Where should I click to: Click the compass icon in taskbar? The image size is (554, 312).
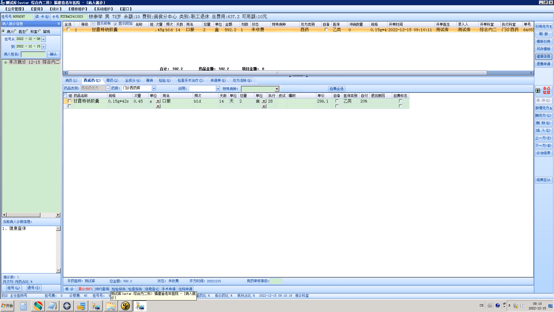[x=67, y=306]
